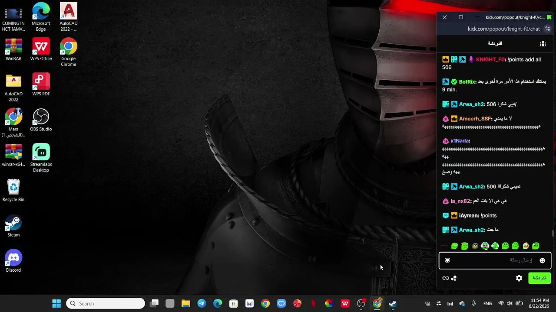Select Steam desktop shortcut

pyautogui.click(x=13, y=226)
